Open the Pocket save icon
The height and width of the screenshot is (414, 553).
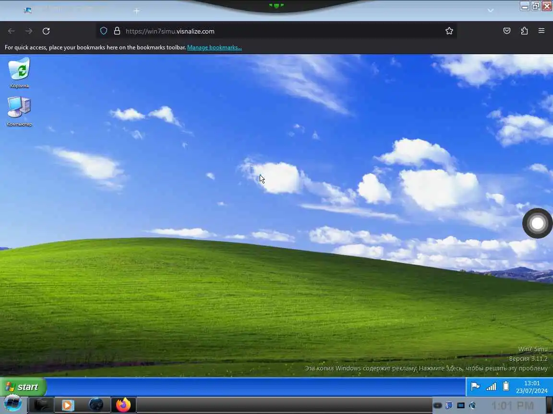click(x=507, y=31)
